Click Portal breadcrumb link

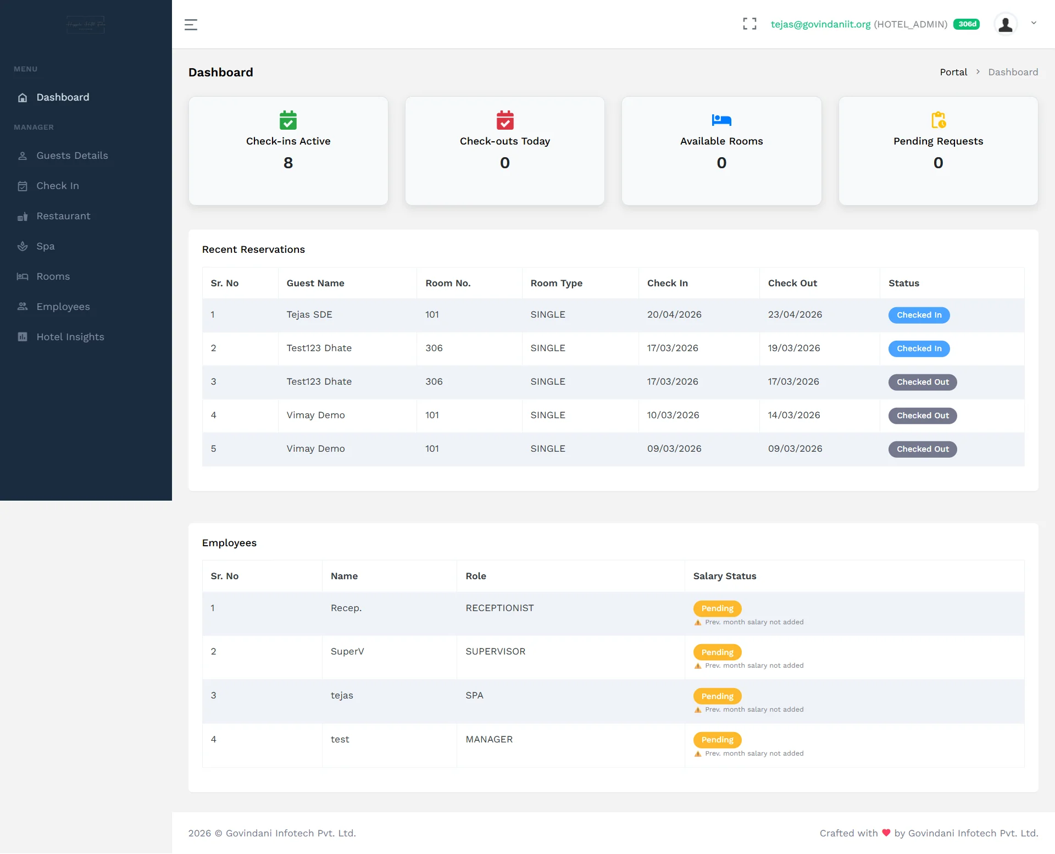953,72
